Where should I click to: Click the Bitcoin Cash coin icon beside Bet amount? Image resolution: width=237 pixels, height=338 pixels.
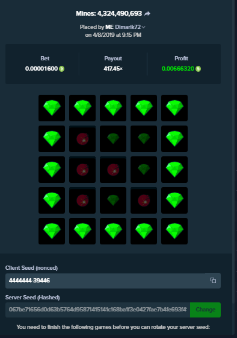(x=62, y=69)
